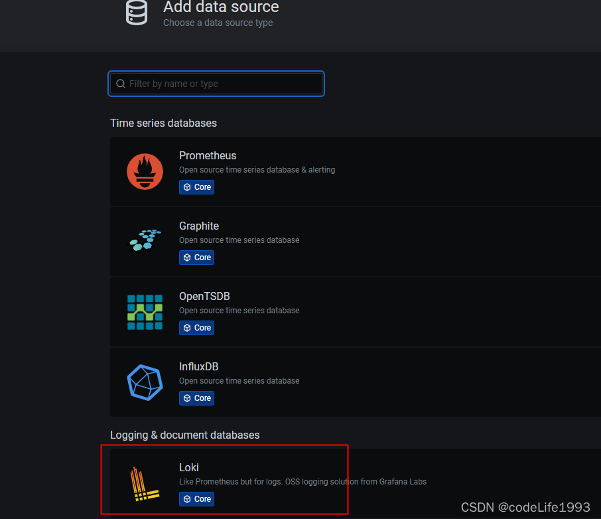601x519 pixels.
Task: Select the Loki data source title
Action: [x=189, y=468]
